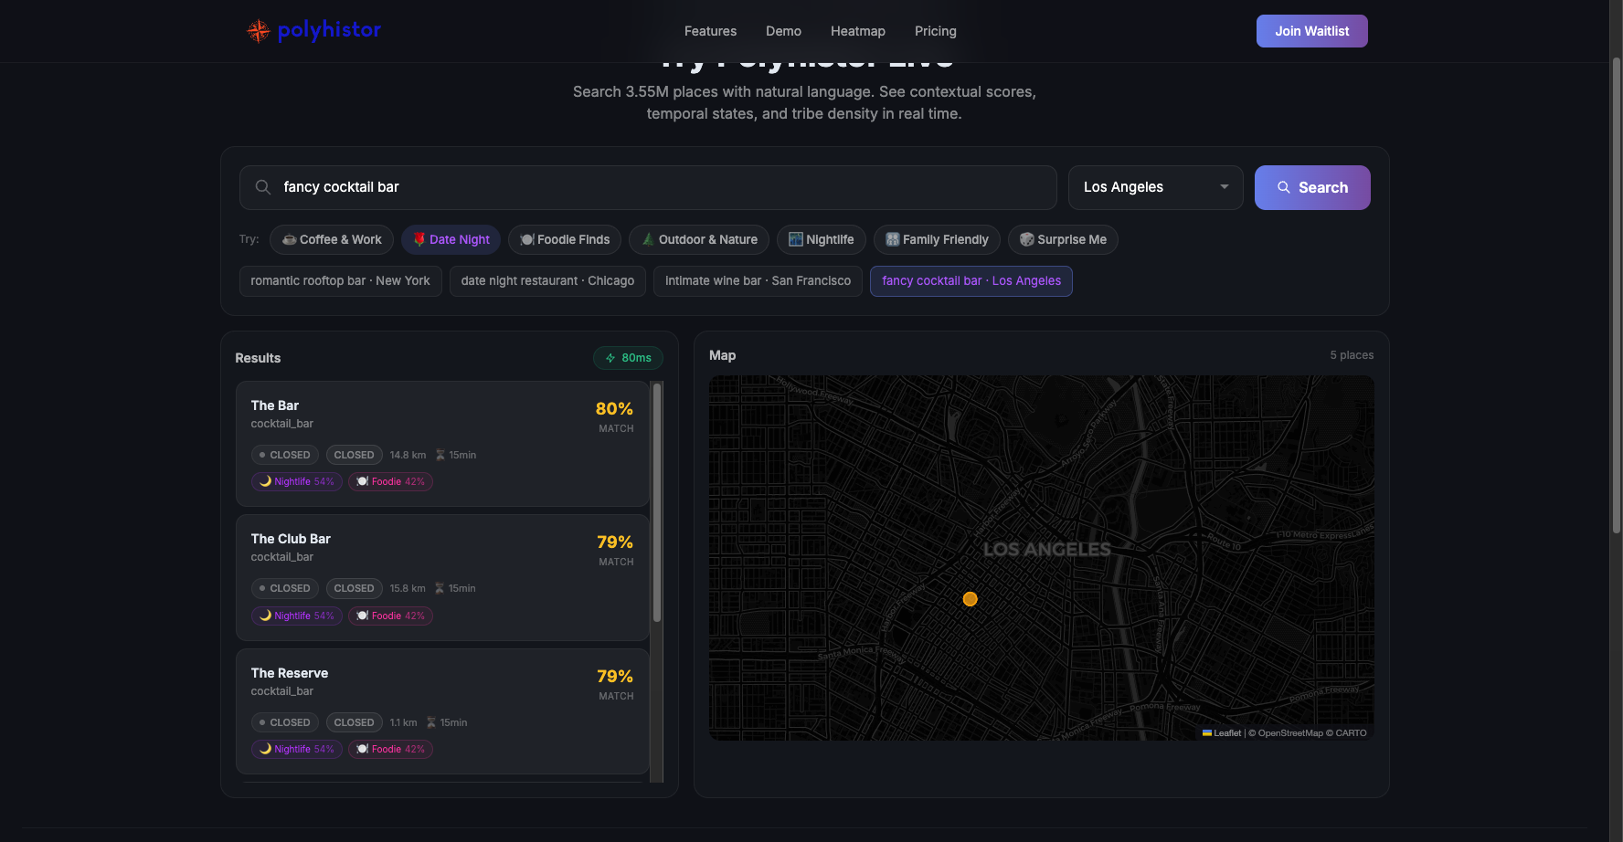The image size is (1623, 842).
Task: Choose the Outdoor & Nature preset chip
Action: click(699, 239)
